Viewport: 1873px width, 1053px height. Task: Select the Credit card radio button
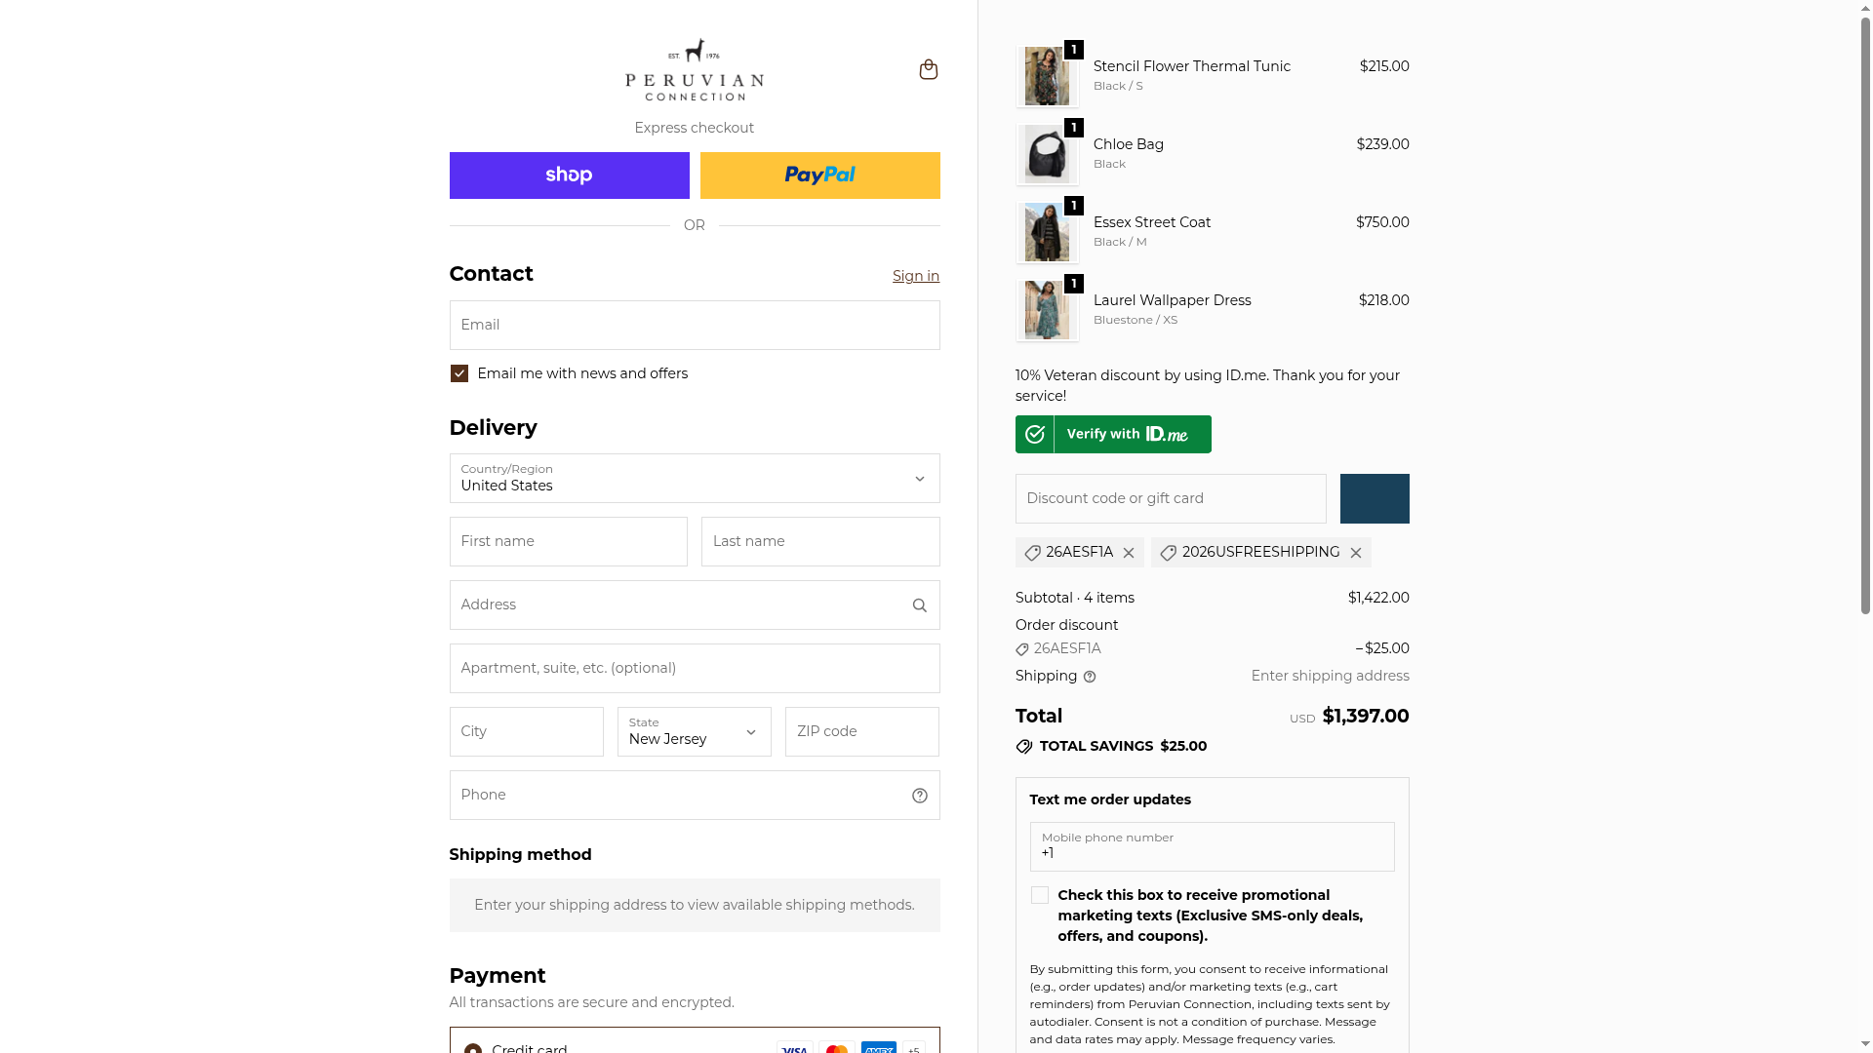(473, 1048)
